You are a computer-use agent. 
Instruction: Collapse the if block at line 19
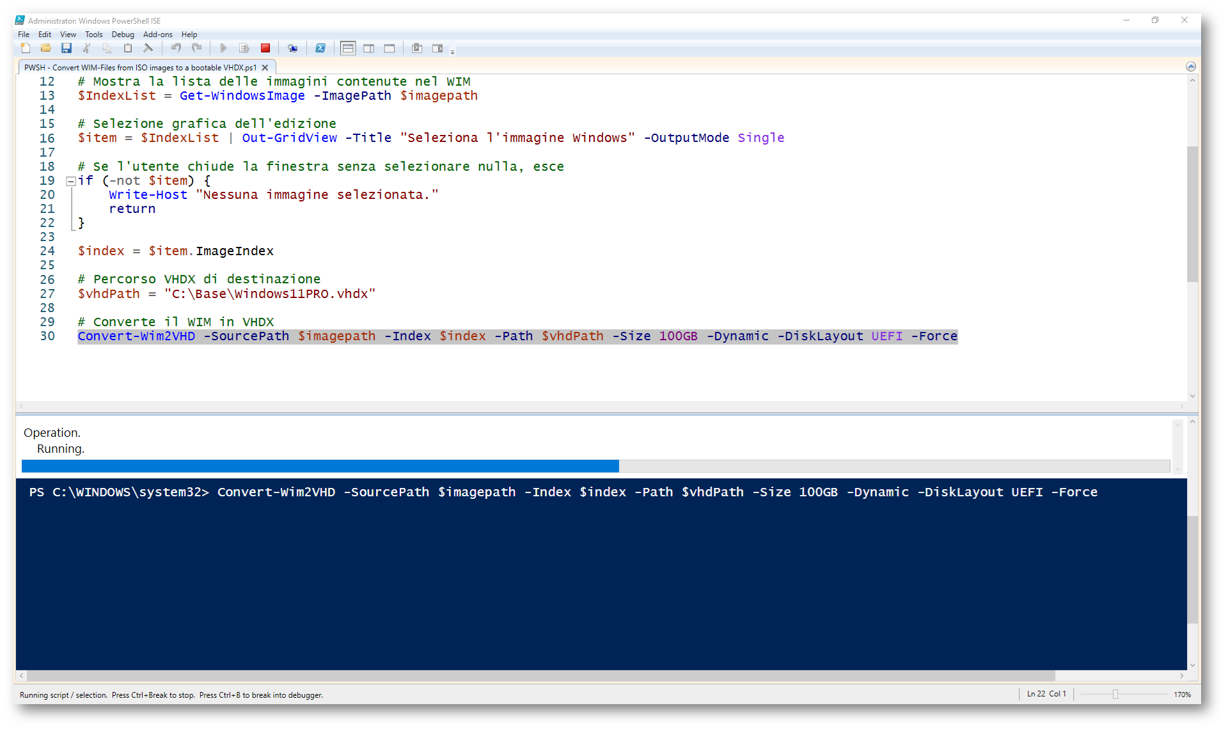click(71, 181)
